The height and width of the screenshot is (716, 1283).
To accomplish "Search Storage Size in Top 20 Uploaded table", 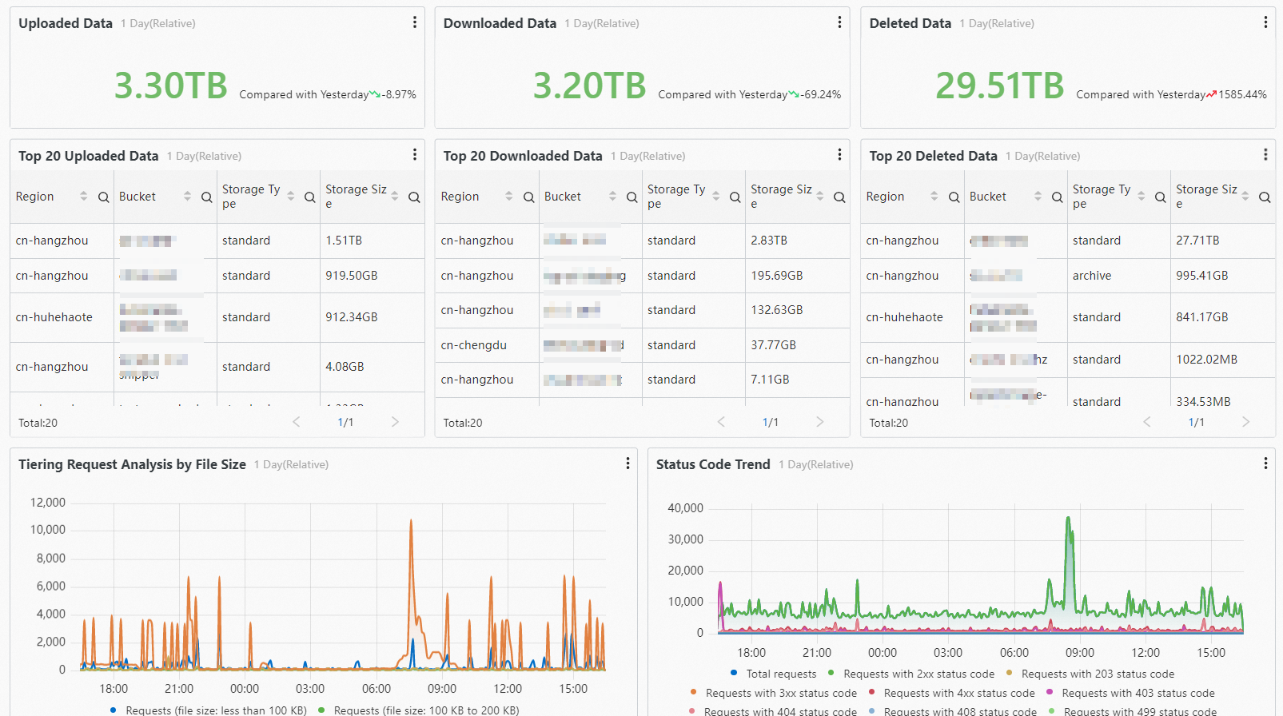I will [414, 197].
